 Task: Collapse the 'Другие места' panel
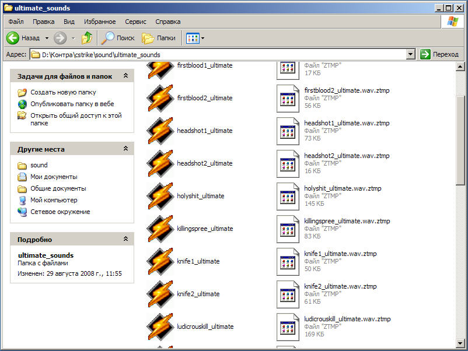coord(125,149)
